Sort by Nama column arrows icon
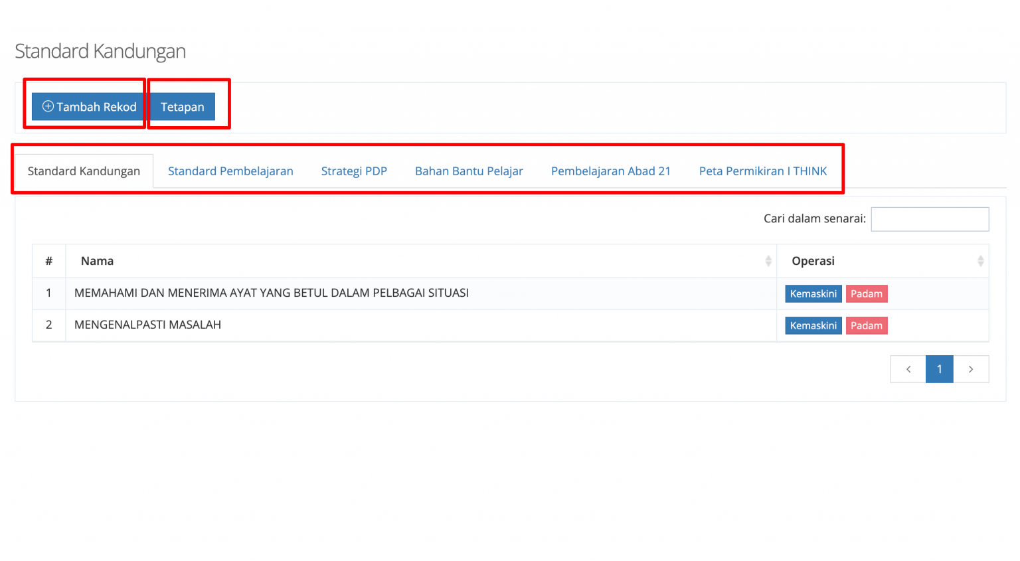This screenshot has width=1020, height=561. click(x=768, y=261)
